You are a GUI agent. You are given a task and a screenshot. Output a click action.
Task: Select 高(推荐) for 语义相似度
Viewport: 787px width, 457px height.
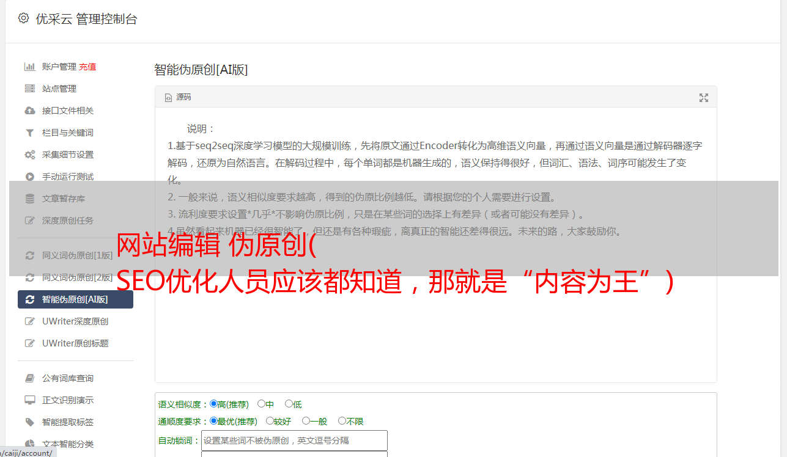tap(213, 404)
